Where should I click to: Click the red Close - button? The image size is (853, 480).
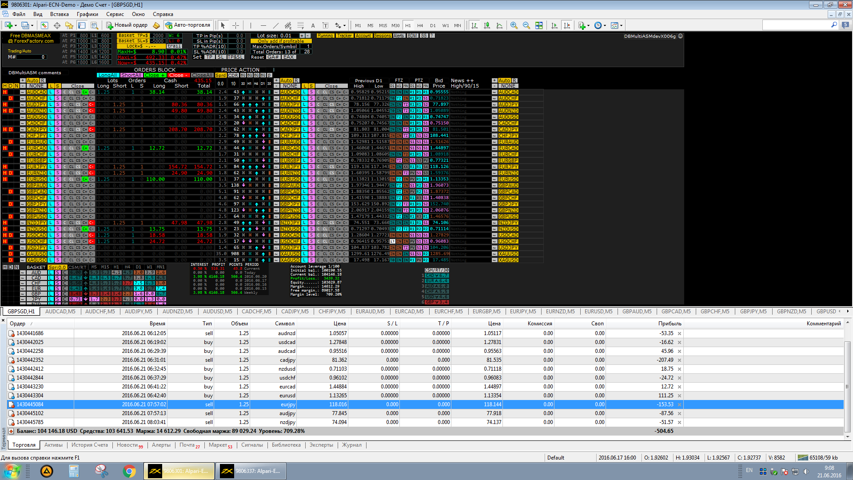179,75
